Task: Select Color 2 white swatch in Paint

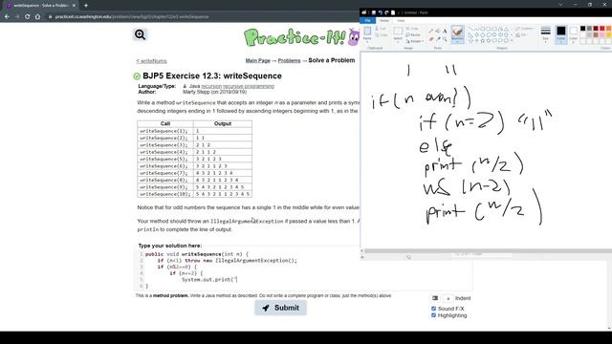Action: [573, 34]
